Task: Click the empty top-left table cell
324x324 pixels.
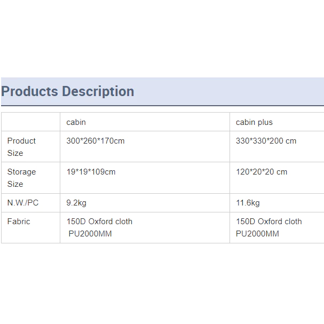Action: 30,122
